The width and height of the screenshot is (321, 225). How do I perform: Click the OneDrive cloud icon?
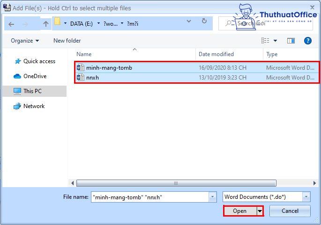pyautogui.click(x=17, y=76)
